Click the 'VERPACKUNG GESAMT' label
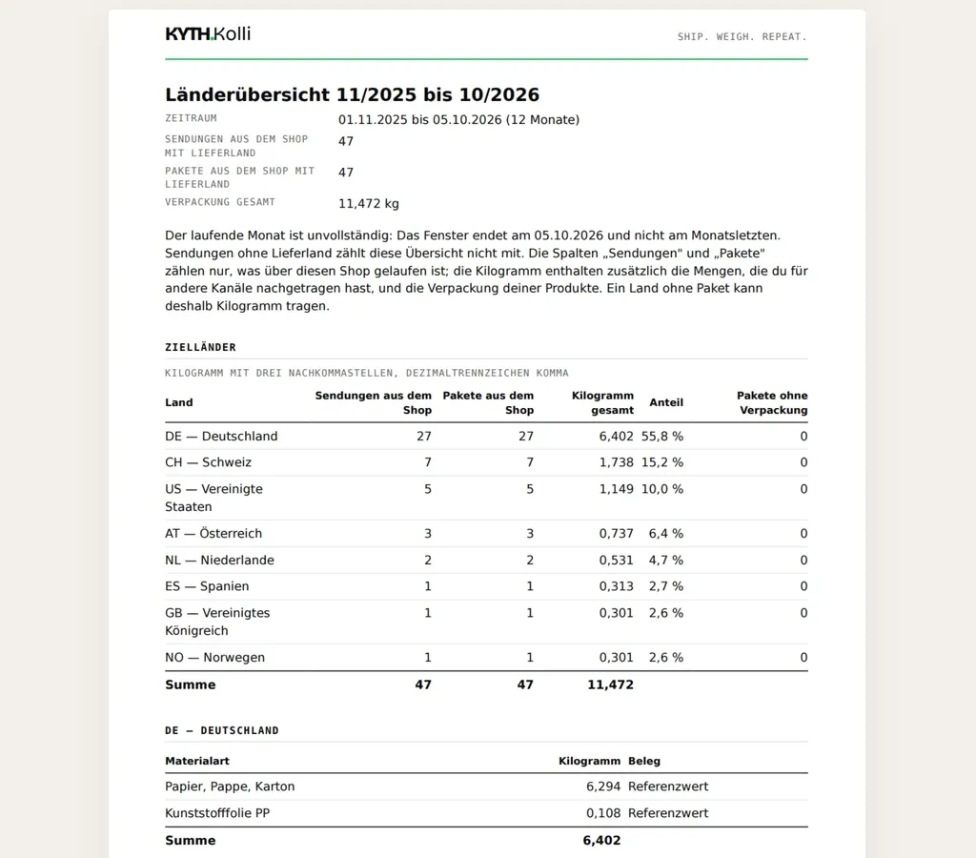Viewport: 976px width, 858px height. 220,202
